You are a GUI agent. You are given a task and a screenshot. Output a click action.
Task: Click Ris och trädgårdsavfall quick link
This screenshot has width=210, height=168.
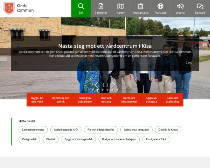pos(101,130)
